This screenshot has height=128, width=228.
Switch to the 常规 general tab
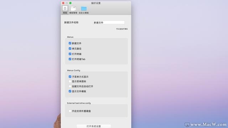(65, 10)
